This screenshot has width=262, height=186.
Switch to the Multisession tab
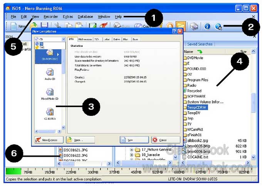(x=85, y=39)
